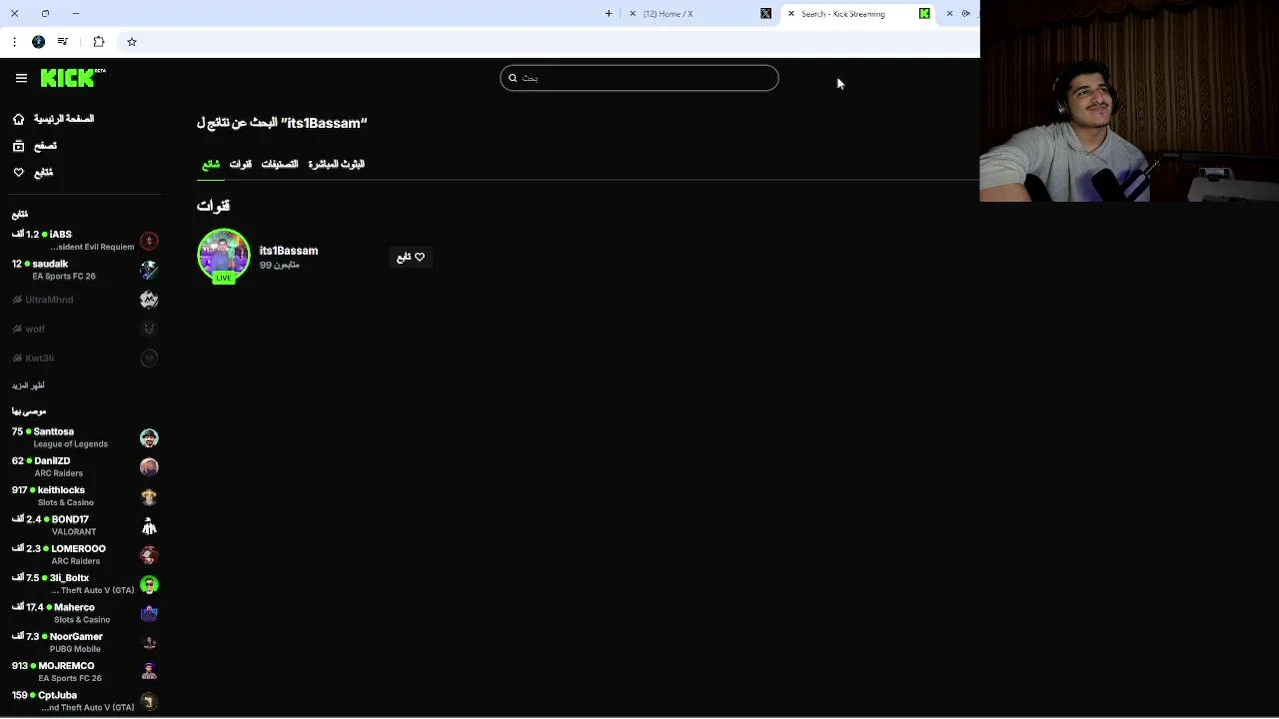Click the browser bookmark star icon
The width and height of the screenshot is (1279, 719).
point(132,42)
